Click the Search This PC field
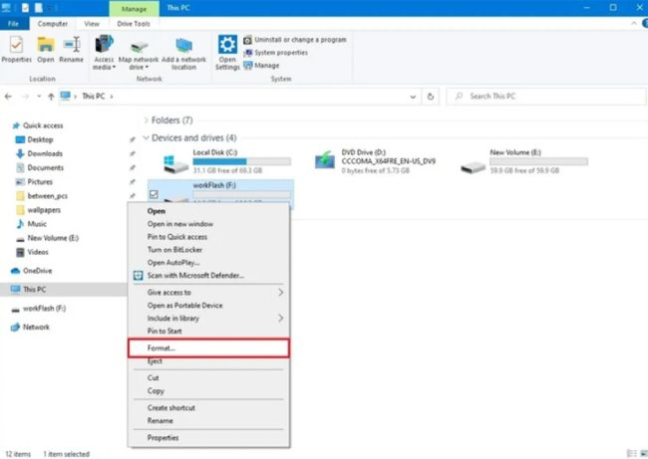648x459 pixels. pos(545,97)
